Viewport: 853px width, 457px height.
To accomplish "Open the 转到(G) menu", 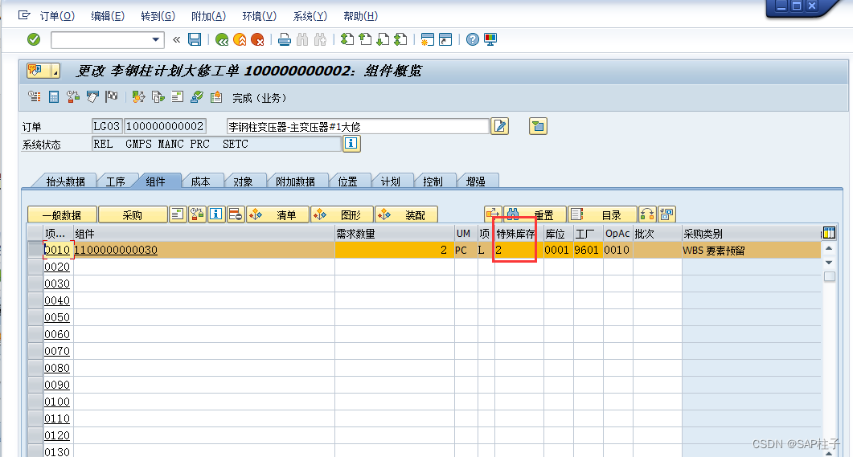I will 158,16.
